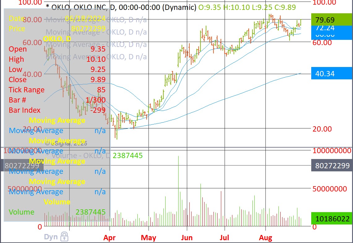
Task: Click the May month marker
Action: [149, 238]
